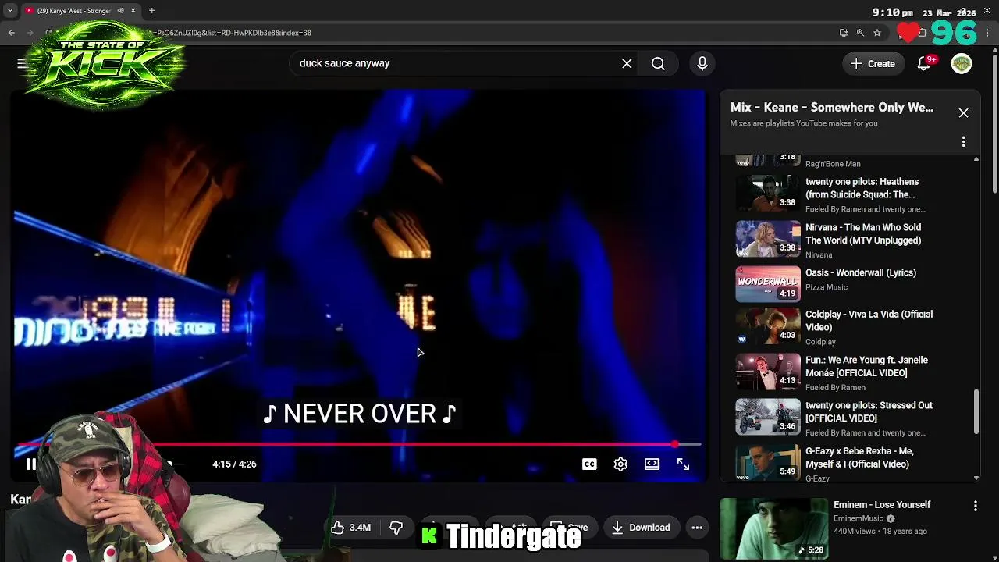This screenshot has height=562, width=999.
Task: Dislike the video with thumbs down
Action: click(x=396, y=528)
